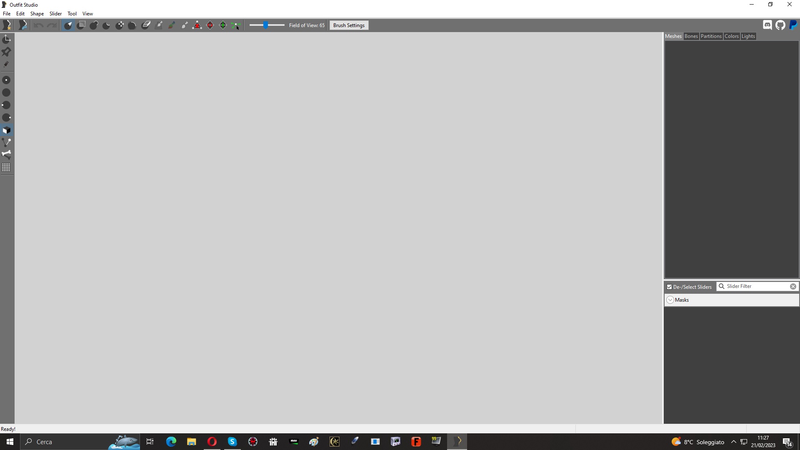Open Brush Settings
Viewport: 800px width, 450px height.
[x=349, y=25]
